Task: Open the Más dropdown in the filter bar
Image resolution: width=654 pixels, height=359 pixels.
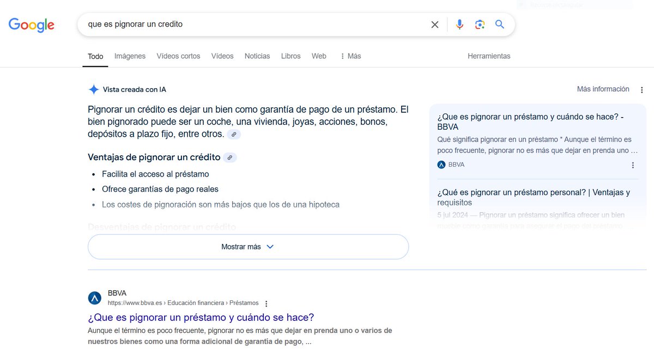Action: (349, 56)
